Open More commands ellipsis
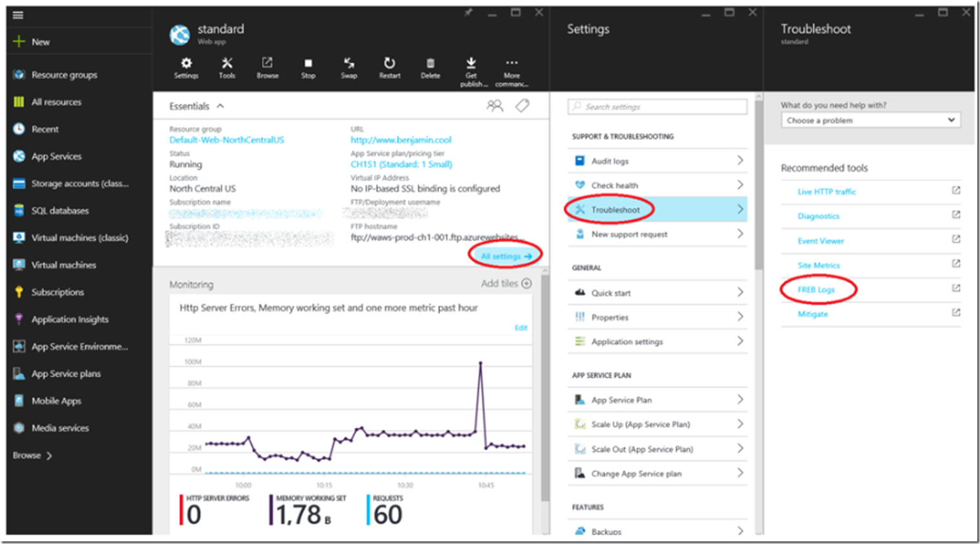This screenshot has width=980, height=544. 512,63
